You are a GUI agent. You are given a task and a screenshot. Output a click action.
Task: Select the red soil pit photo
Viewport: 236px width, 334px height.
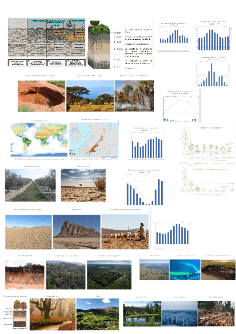pos(42,96)
